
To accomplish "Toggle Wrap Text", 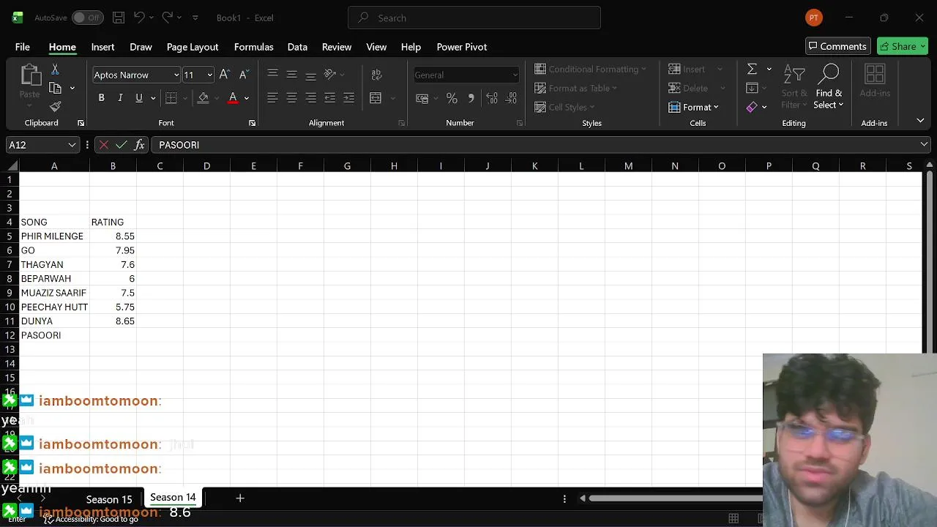I will [376, 75].
